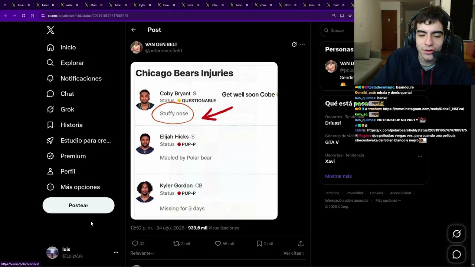Screen dimensions: 475x267
Task: Click the X logo in the sidebar
Action: [50, 30]
